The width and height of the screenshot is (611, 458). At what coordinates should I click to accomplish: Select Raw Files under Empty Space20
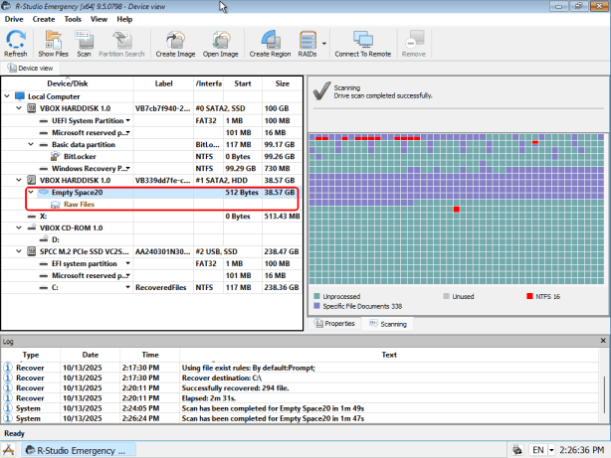click(79, 204)
